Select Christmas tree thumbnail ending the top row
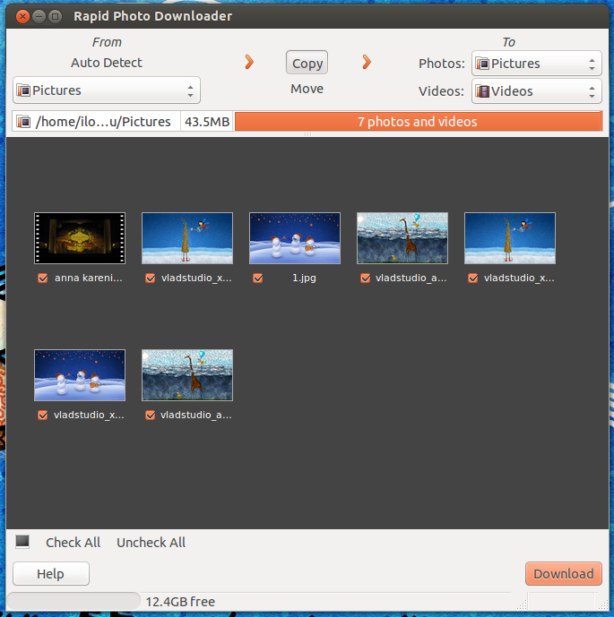The image size is (614, 617). 510,238
